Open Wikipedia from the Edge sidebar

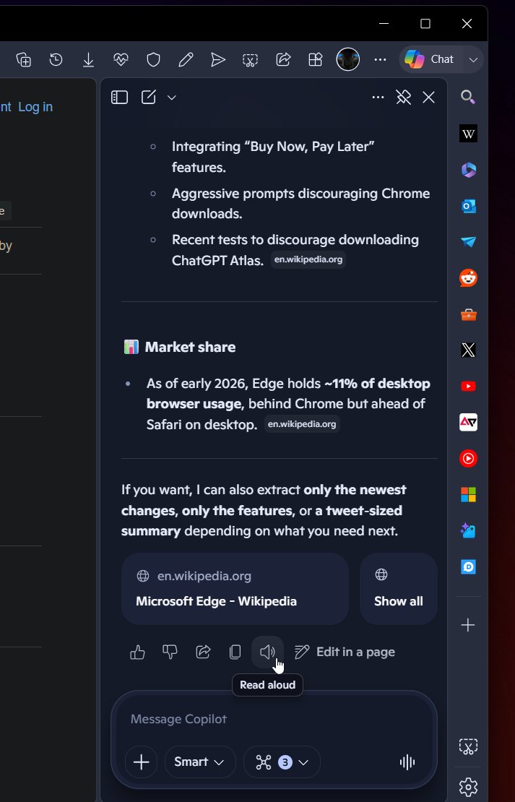coord(469,134)
